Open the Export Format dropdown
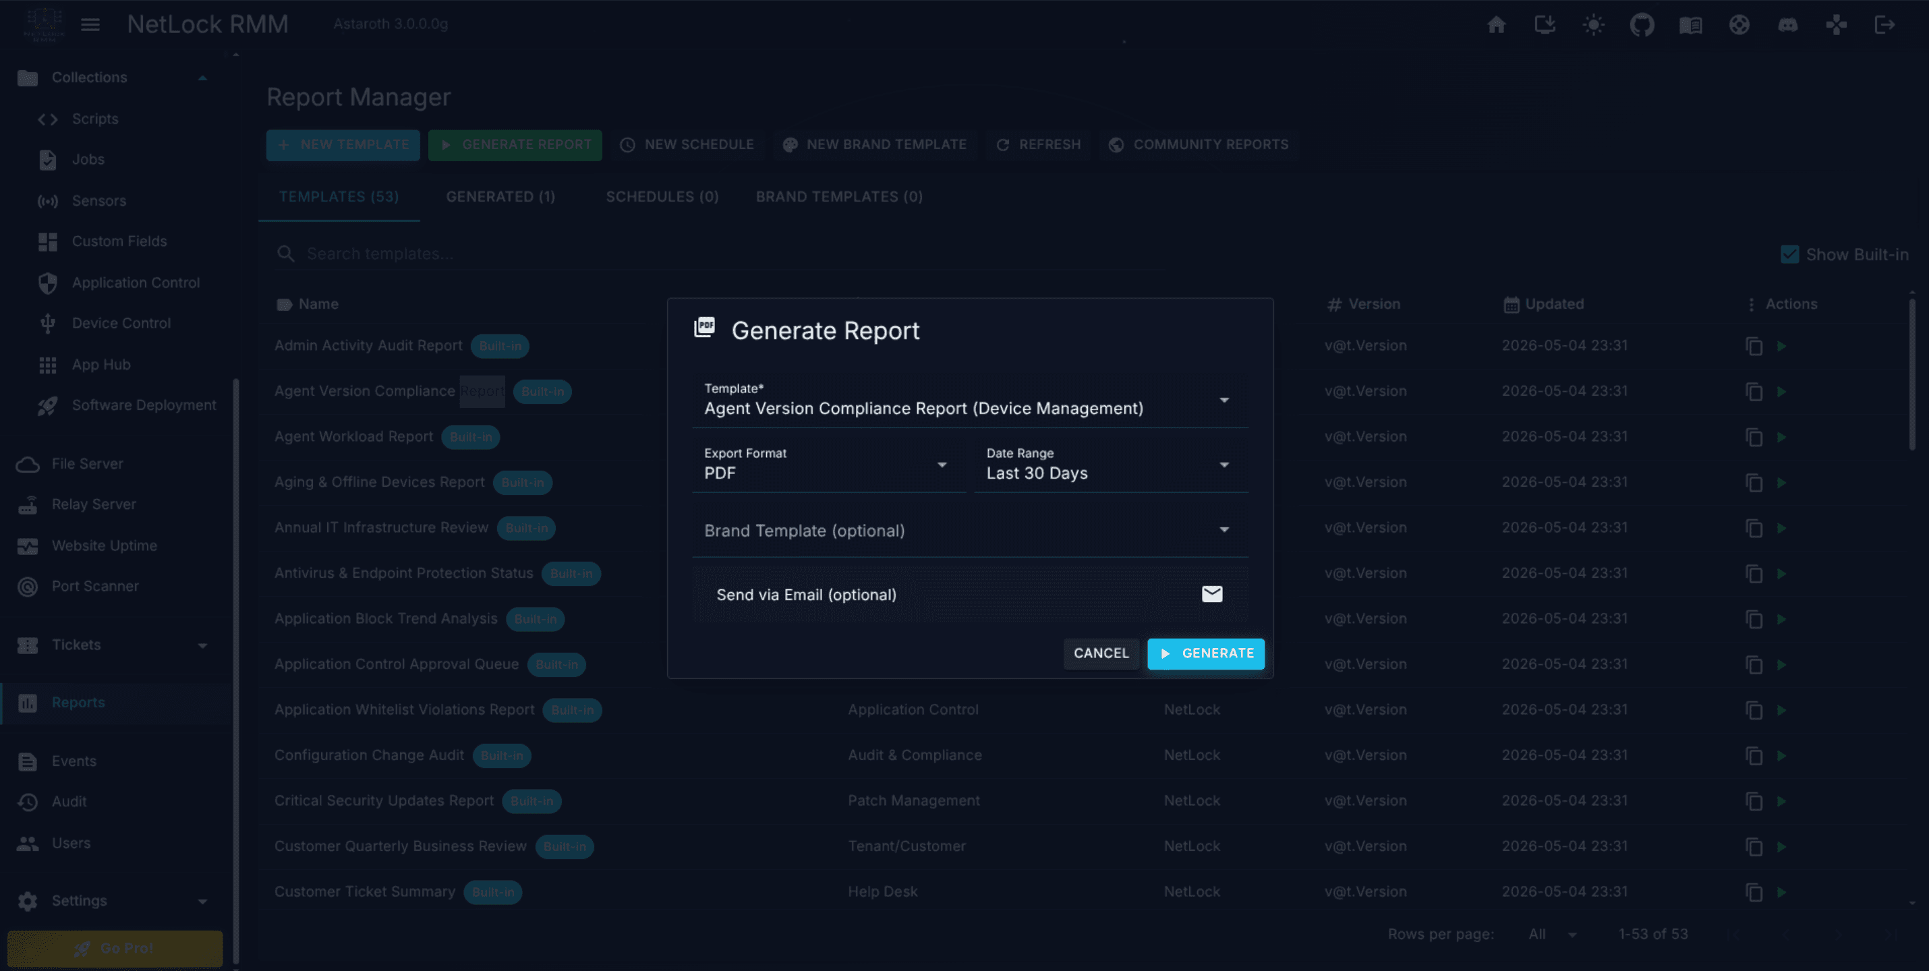This screenshot has height=971, width=1929. click(x=829, y=466)
